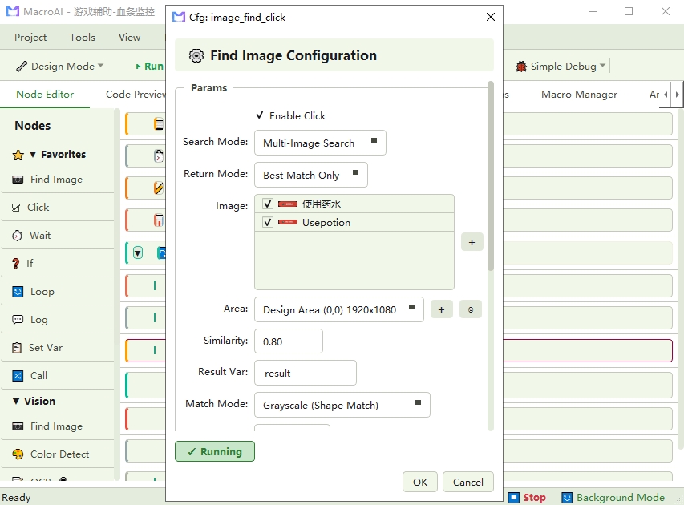684x505 pixels.
Task: Click the Favorites star icon
Action: coord(18,155)
